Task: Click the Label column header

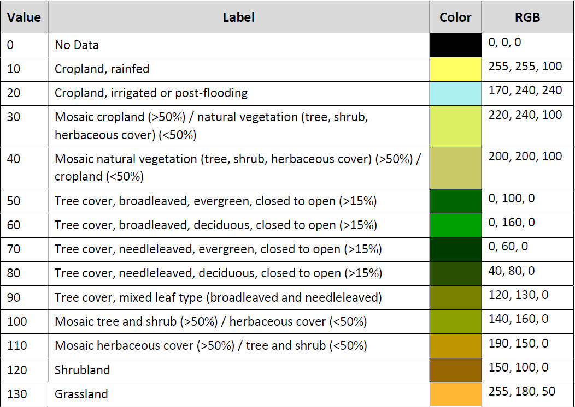Action: tap(239, 17)
